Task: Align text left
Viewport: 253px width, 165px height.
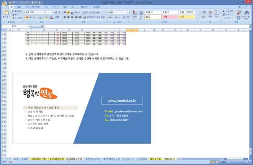Action: click(65, 17)
